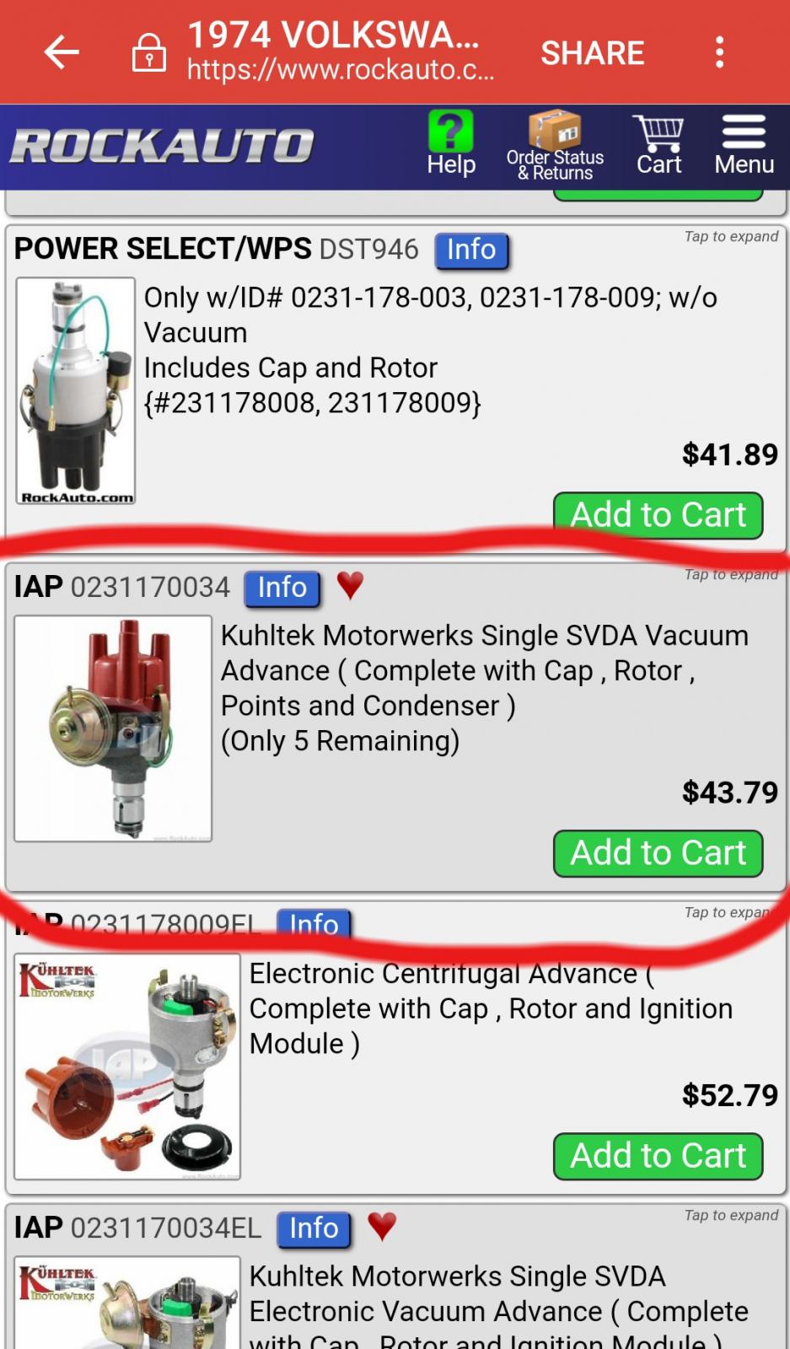Expand the IAP 0231170034EL listing
The width and height of the screenshot is (790, 1349).
(731, 1215)
